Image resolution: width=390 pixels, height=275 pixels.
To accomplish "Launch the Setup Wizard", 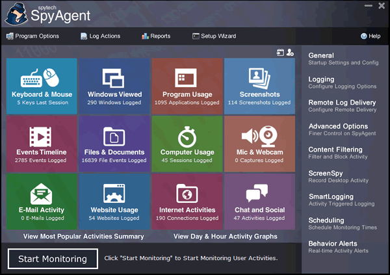I will pos(214,36).
